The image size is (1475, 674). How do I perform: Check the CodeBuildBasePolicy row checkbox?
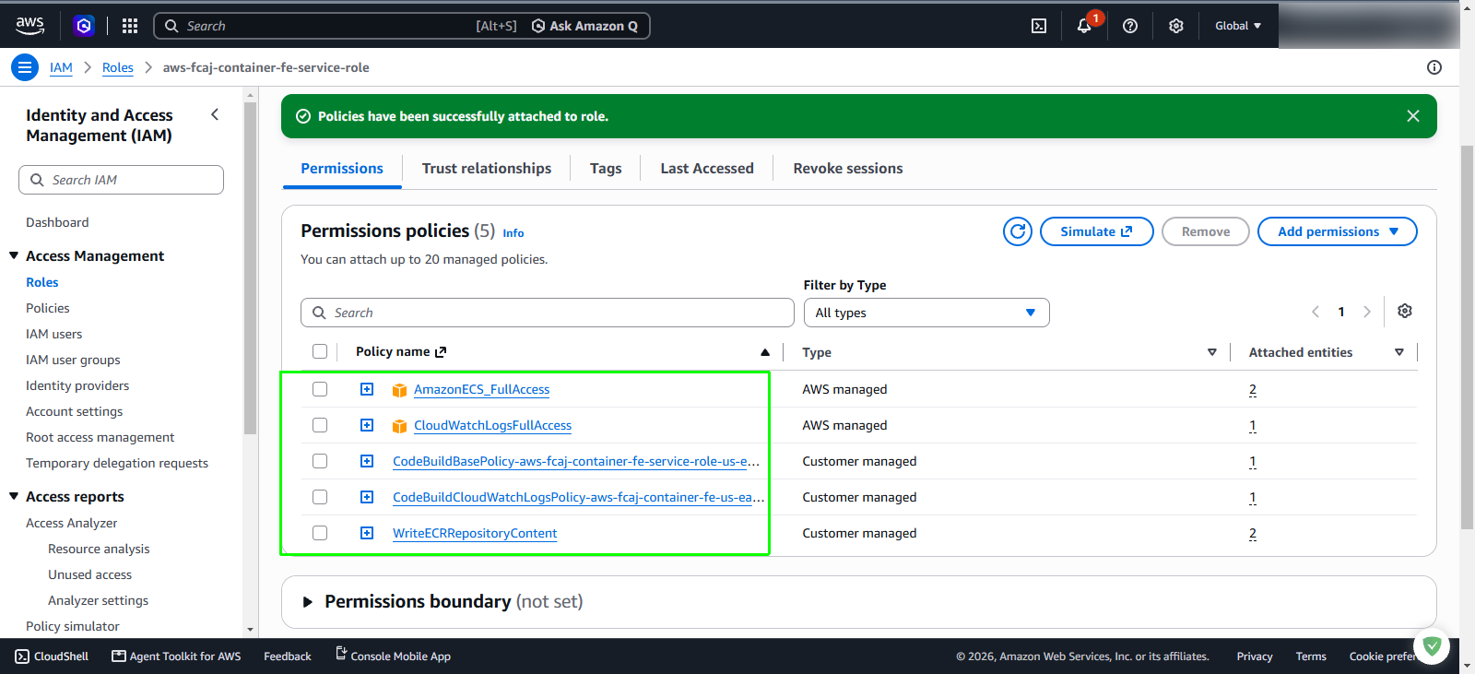[320, 461]
